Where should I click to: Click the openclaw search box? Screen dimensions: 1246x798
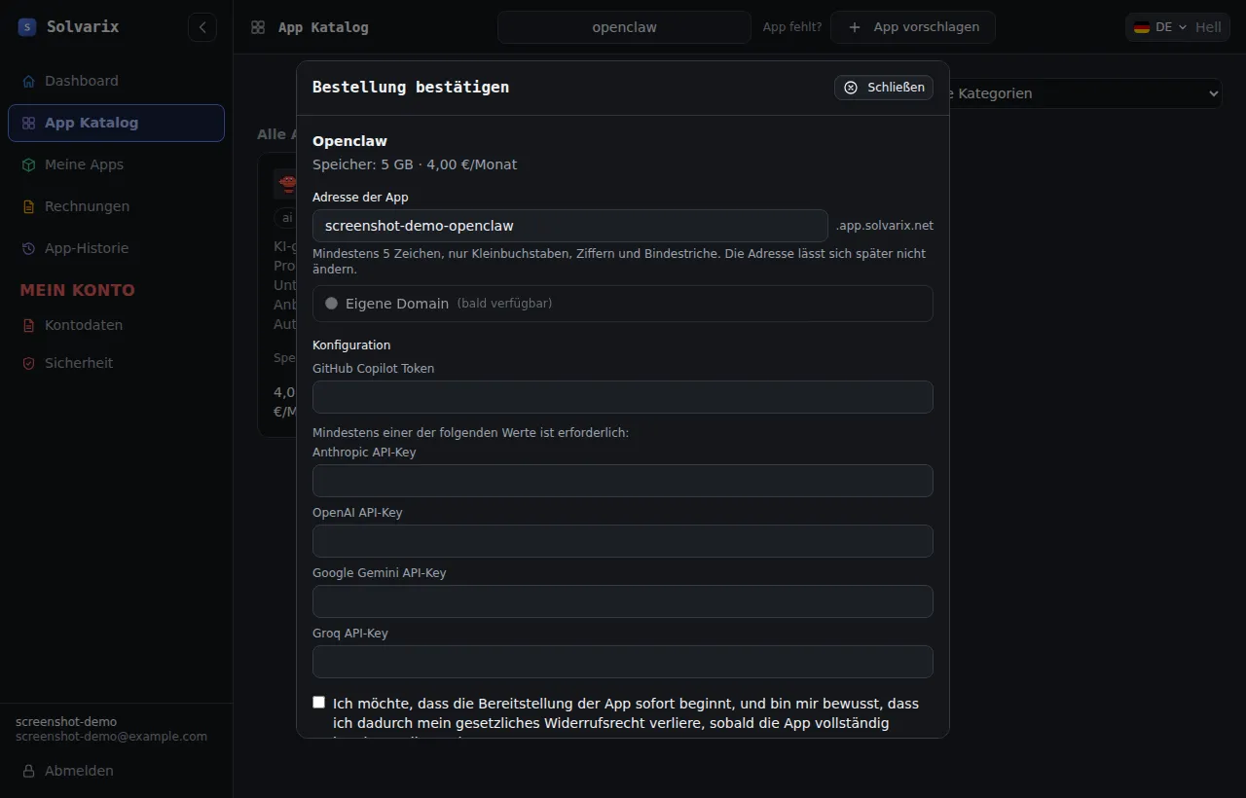[x=624, y=27]
